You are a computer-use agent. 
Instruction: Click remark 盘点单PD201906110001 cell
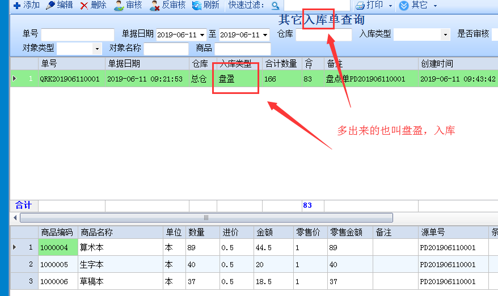click(x=371, y=79)
